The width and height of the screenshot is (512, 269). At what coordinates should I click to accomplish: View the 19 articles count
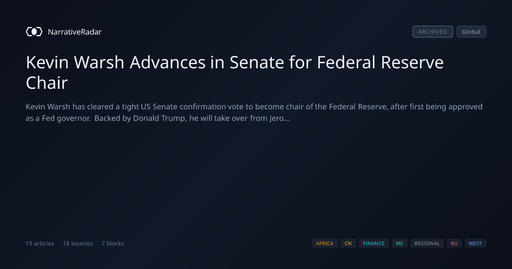[x=40, y=243]
